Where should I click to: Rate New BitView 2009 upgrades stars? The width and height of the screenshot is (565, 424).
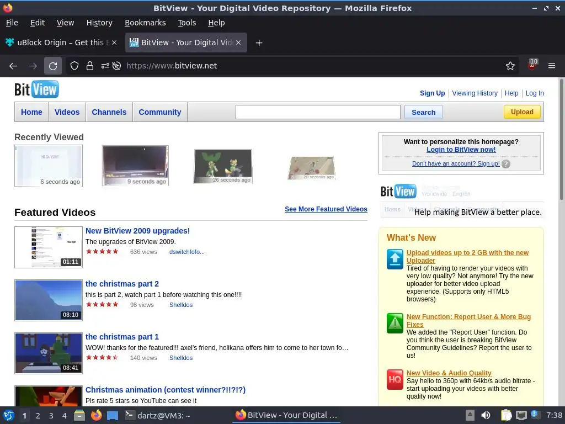(x=102, y=252)
